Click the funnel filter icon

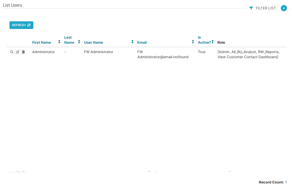(x=251, y=8)
